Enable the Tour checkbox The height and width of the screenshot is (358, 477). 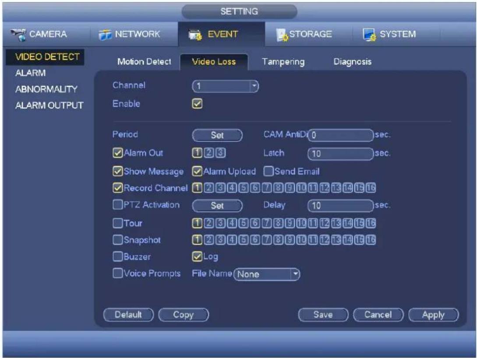pos(118,223)
